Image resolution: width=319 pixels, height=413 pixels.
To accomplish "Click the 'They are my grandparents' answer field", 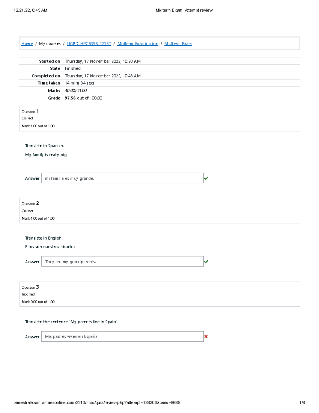I will pos(122,262).
